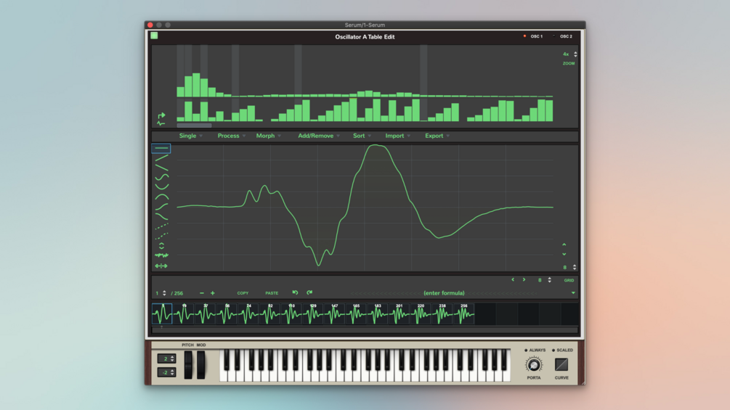The height and width of the screenshot is (410, 730).
Task: Click the undo arrow icon
Action: pyautogui.click(x=295, y=292)
